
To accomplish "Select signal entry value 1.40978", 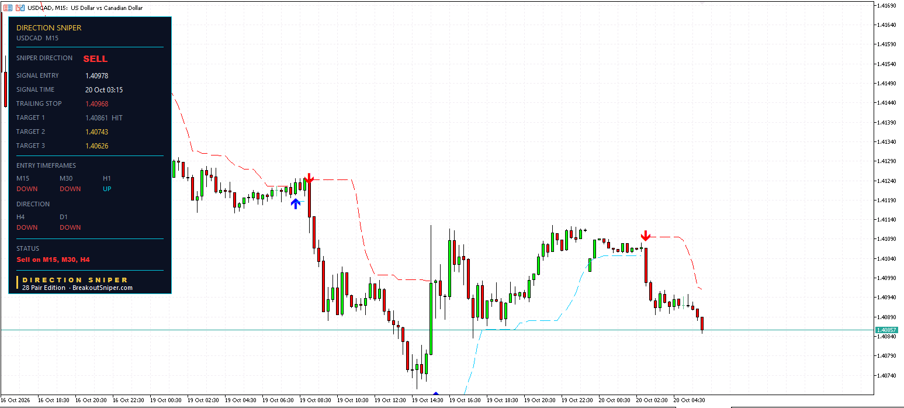I will (96, 76).
